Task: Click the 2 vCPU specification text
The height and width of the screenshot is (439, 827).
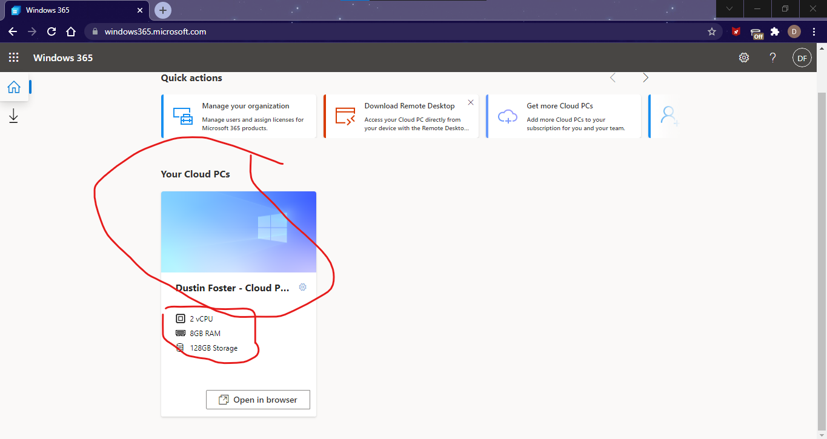Action: tap(202, 319)
